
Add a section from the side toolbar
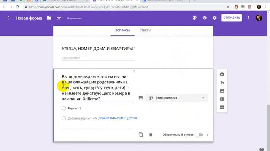222,107
